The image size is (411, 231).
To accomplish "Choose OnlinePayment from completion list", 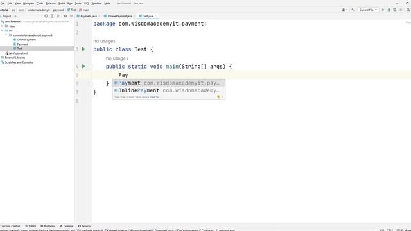I will (169, 90).
